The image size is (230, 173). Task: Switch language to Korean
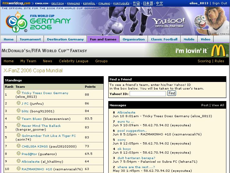(x=136, y=3)
